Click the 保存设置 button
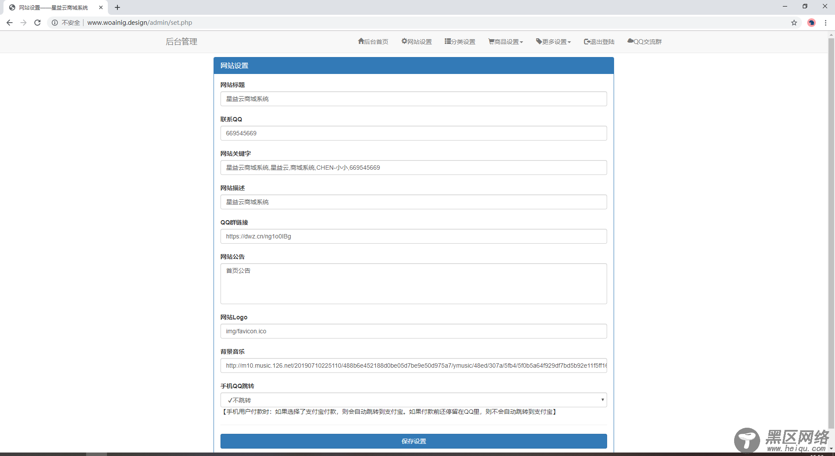Screen dimensions: 835x456 pyautogui.click(x=414, y=441)
